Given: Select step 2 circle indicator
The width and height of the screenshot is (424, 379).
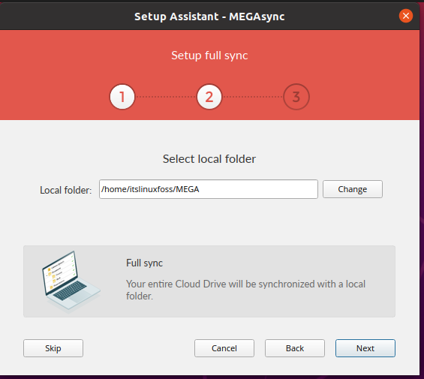Looking at the screenshot, I should click(209, 97).
